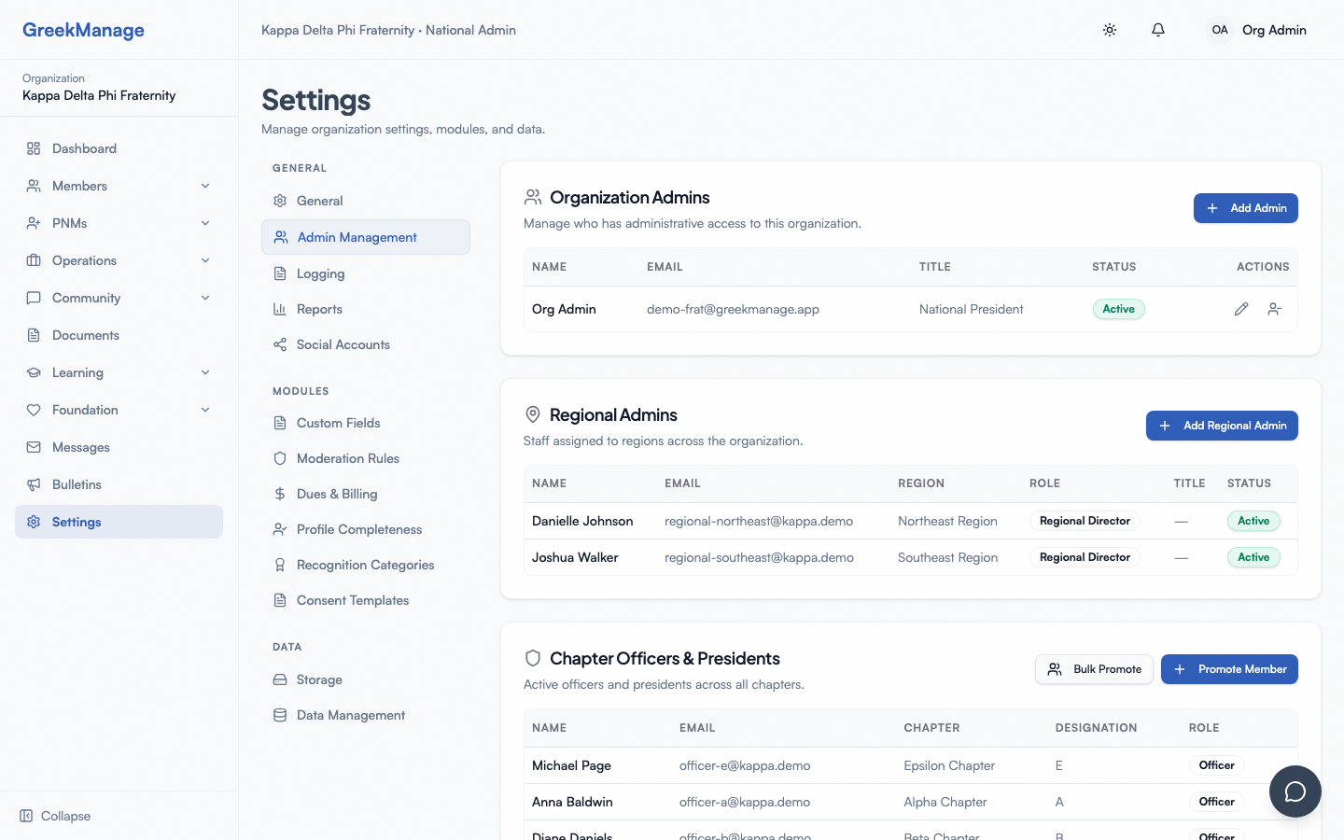Image resolution: width=1344 pixels, height=840 pixels.
Task: Open Logging settings page
Action: (320, 273)
